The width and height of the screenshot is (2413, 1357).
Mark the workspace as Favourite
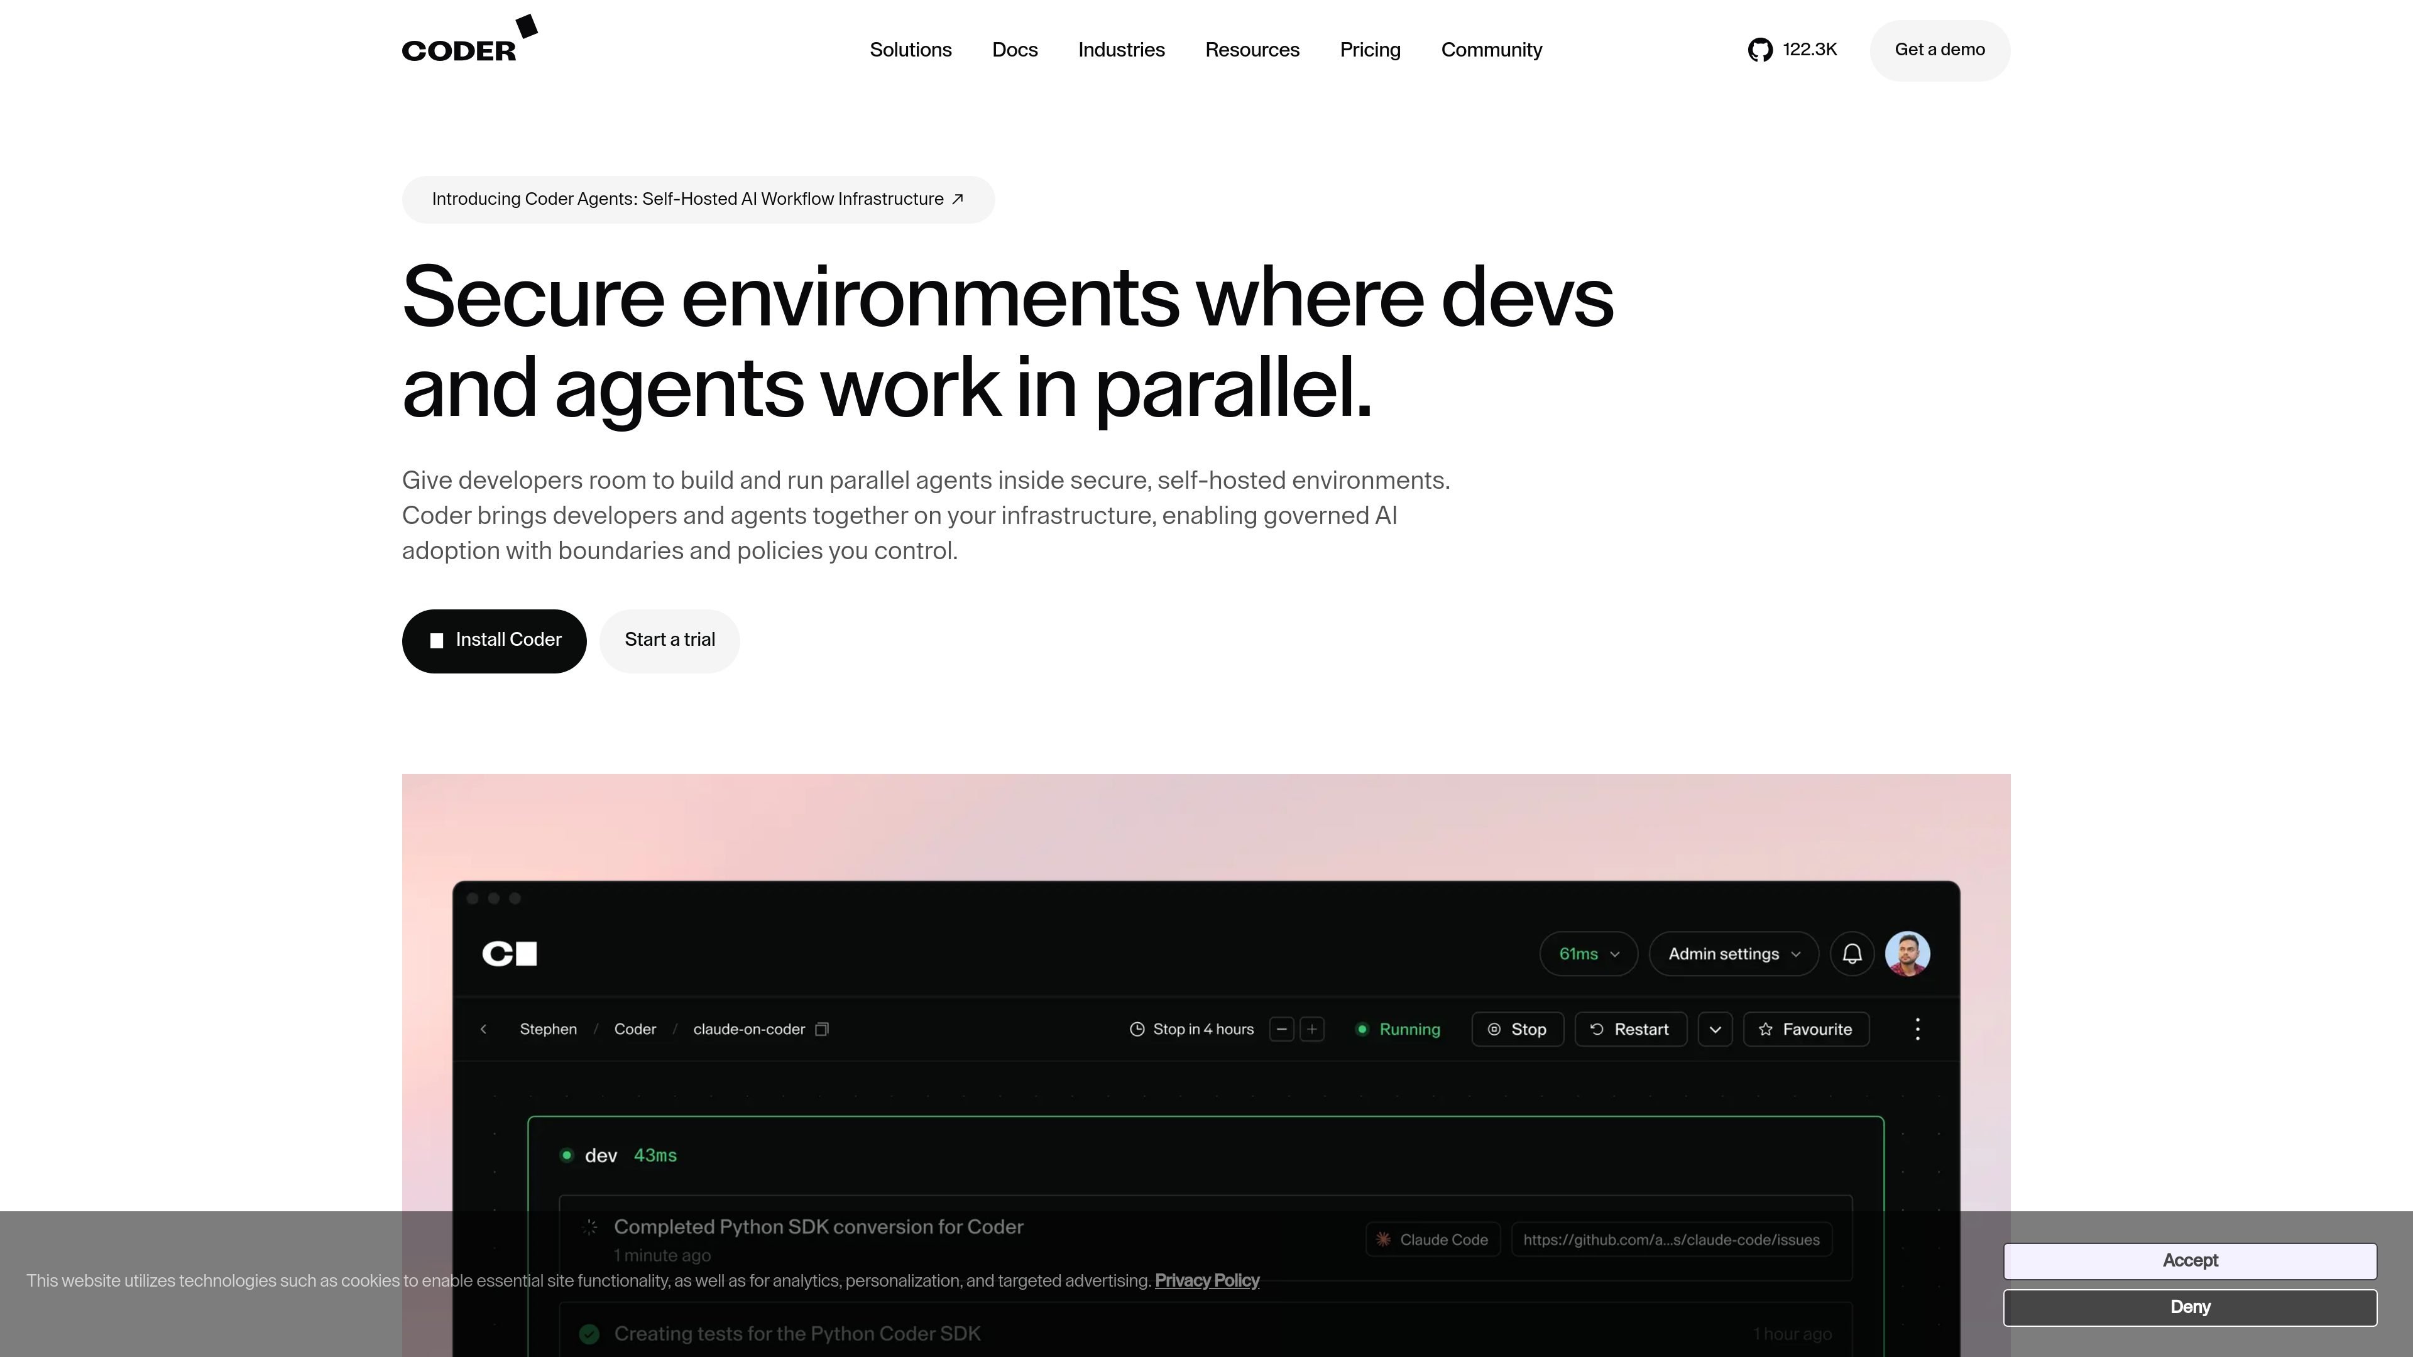(1806, 1029)
